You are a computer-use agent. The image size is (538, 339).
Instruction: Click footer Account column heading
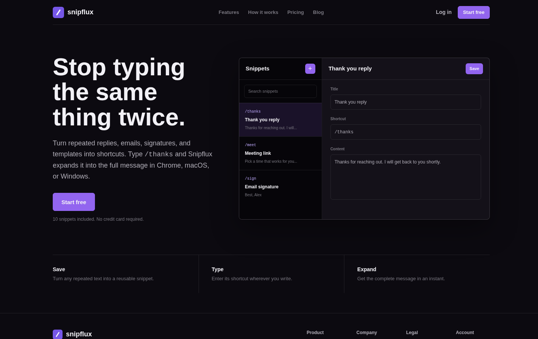point(465,333)
